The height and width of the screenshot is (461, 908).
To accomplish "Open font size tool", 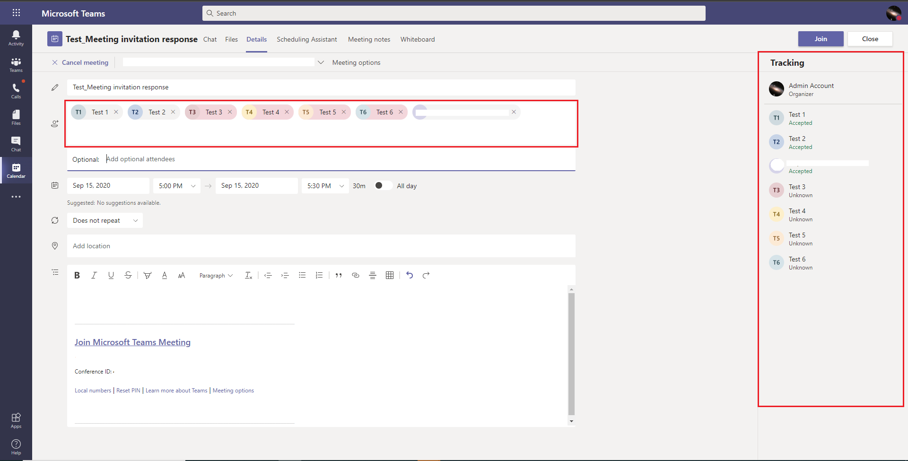I will pos(182,275).
